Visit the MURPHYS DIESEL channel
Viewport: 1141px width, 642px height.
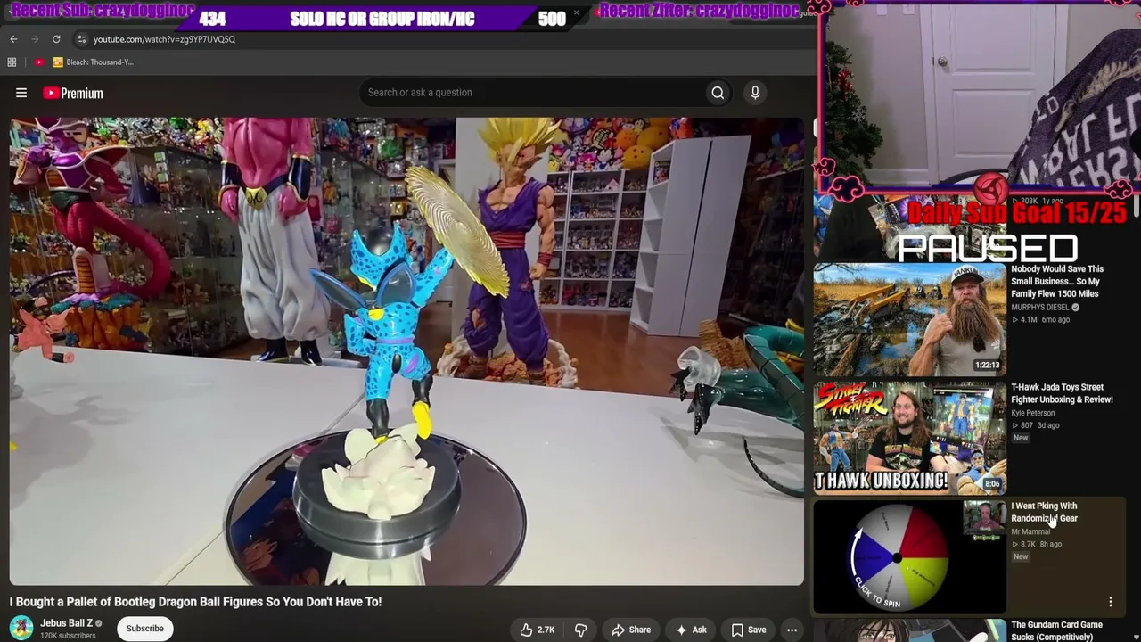pos(1039,308)
